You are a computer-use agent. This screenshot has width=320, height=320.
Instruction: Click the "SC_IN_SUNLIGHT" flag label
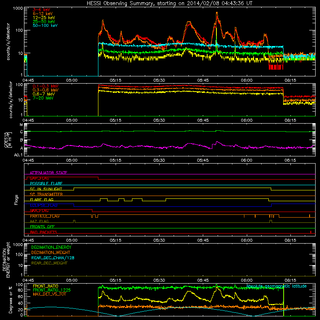pyautogui.click(x=46, y=189)
